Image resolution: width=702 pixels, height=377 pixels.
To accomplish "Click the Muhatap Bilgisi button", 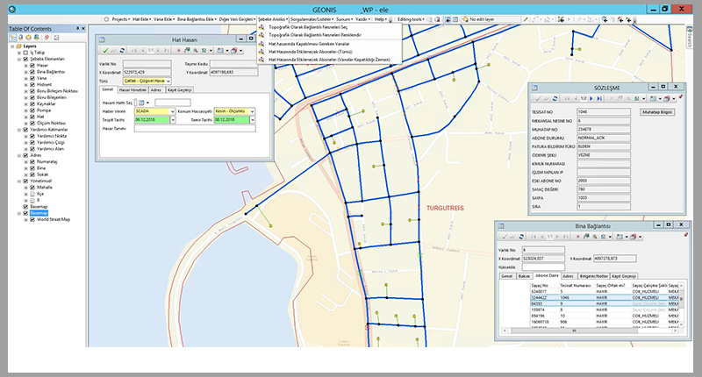I will [657, 112].
